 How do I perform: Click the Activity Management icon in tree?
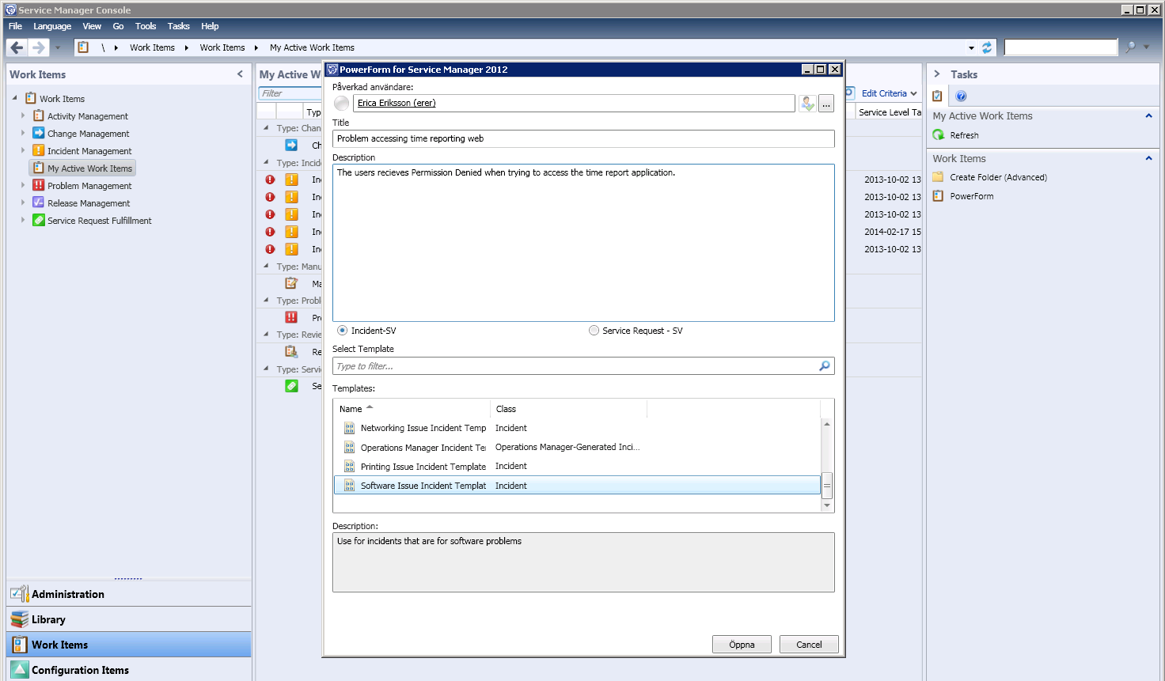coord(38,115)
